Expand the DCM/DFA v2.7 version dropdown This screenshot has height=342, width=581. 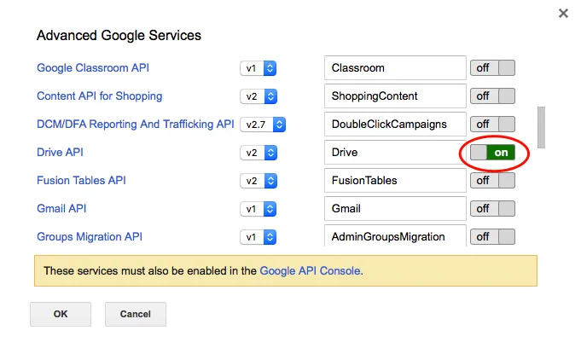[263, 125]
